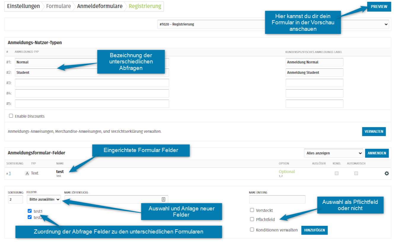Viewport: 394px width, 243px height.
Task: Click the gear icon in test row
Action: click(387, 173)
